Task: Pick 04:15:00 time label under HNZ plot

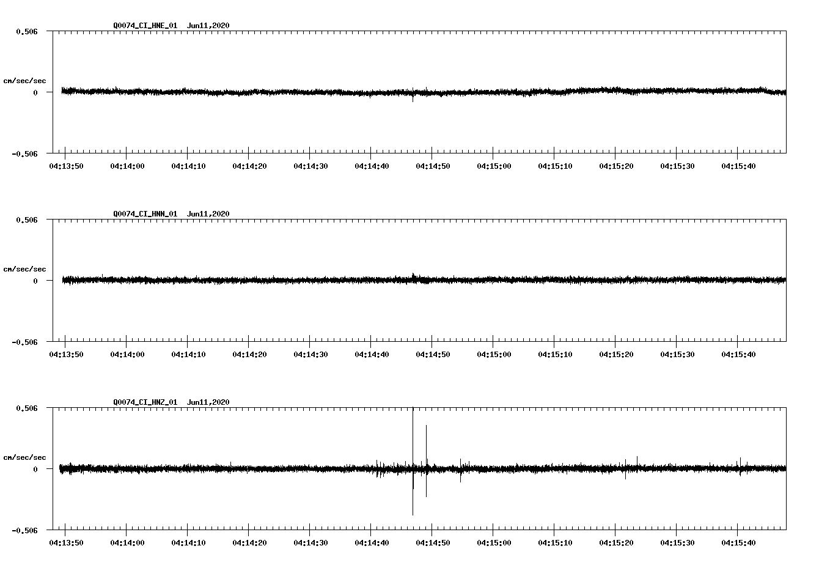Action: click(494, 543)
